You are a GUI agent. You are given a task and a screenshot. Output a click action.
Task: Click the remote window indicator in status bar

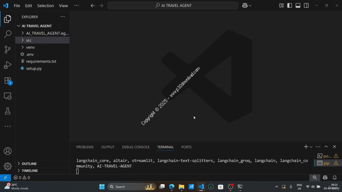coord(5,178)
